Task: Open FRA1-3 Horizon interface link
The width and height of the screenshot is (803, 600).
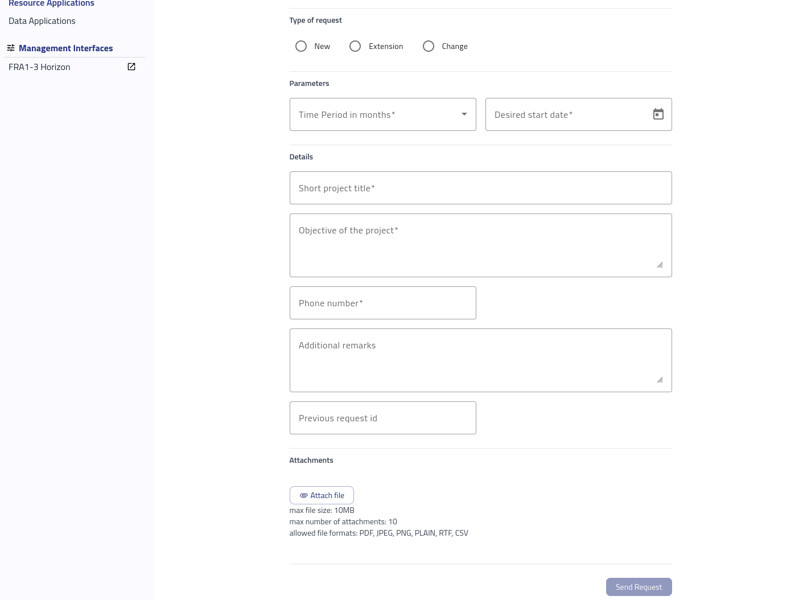Action: pyautogui.click(x=39, y=67)
